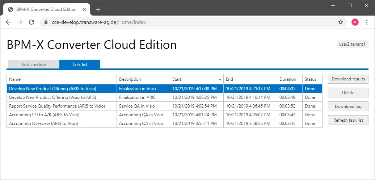Maximize the browser window

coord(350,5)
